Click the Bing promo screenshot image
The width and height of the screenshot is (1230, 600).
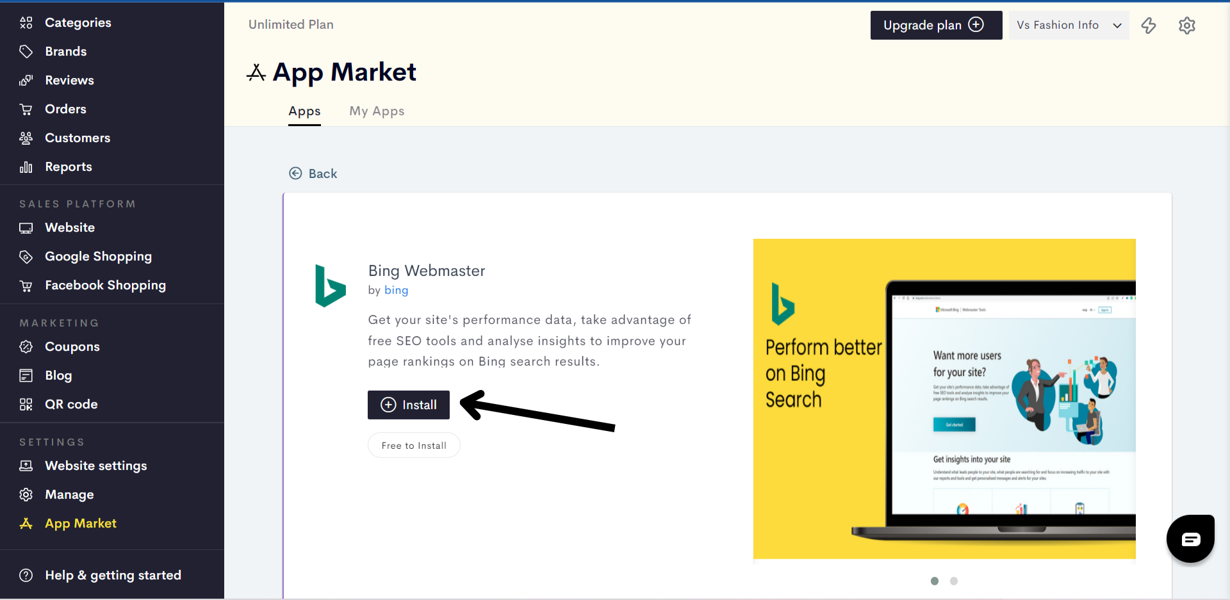point(944,398)
